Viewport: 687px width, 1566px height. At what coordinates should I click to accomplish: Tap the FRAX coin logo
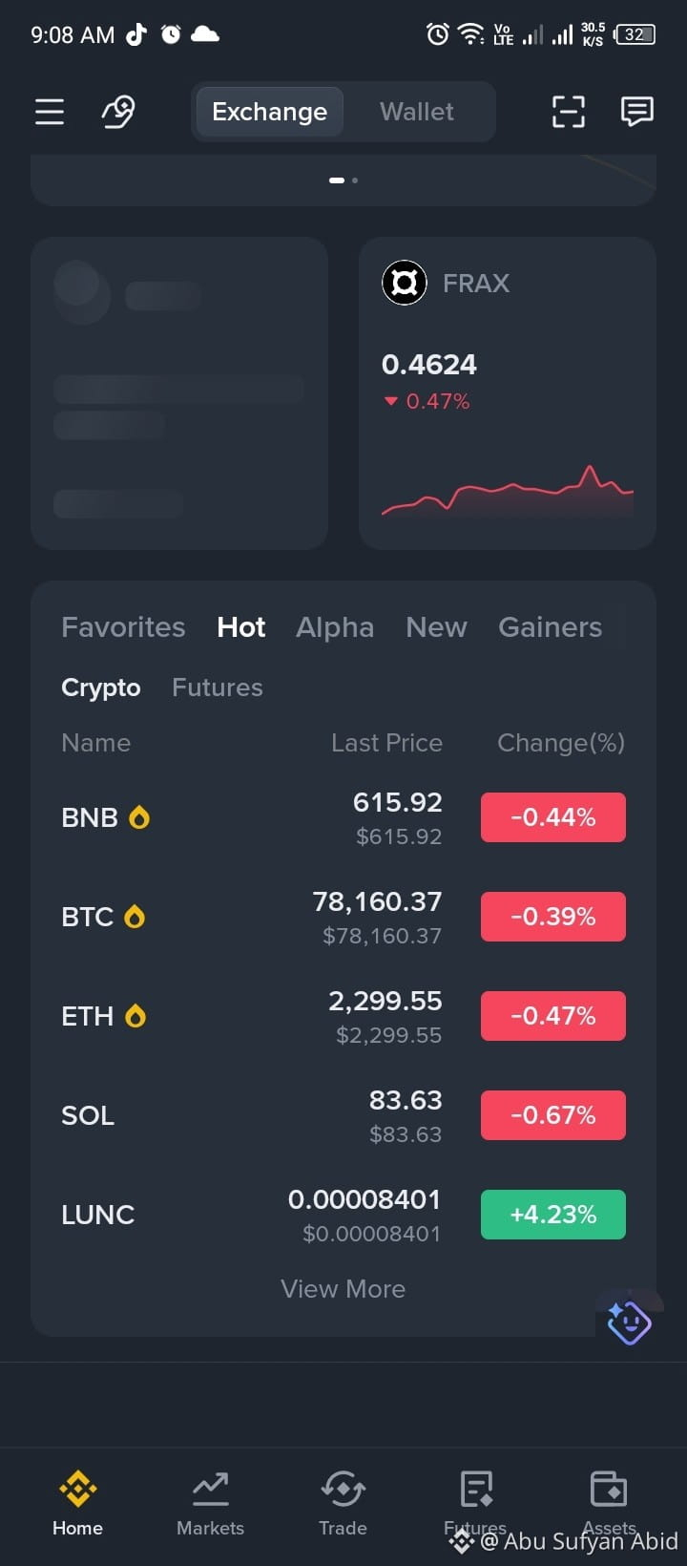click(405, 283)
